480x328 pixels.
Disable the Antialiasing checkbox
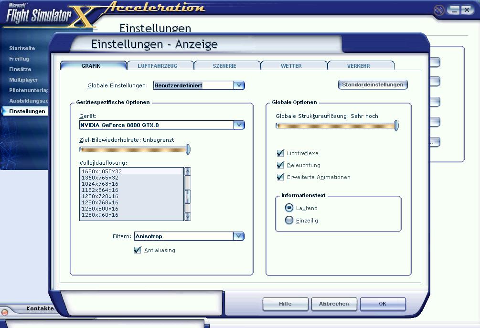coord(138,250)
